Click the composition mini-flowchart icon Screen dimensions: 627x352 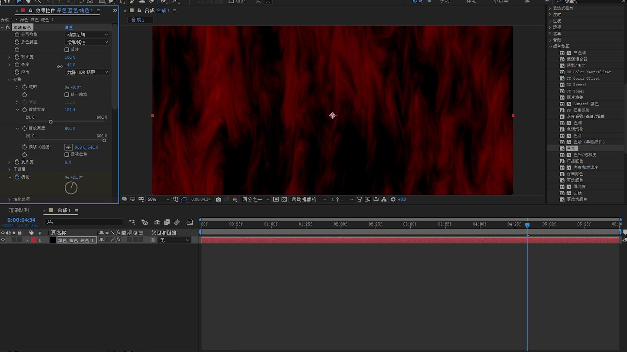click(x=132, y=222)
